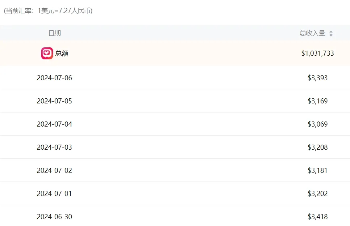This screenshot has height=226, width=350.
Task: Click the total amount $1,031,733
Action: (317, 54)
